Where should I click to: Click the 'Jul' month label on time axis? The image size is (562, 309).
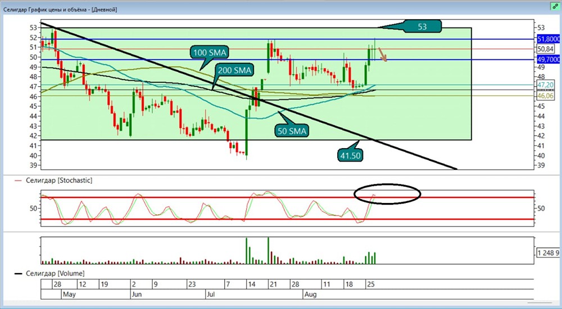[211, 296]
